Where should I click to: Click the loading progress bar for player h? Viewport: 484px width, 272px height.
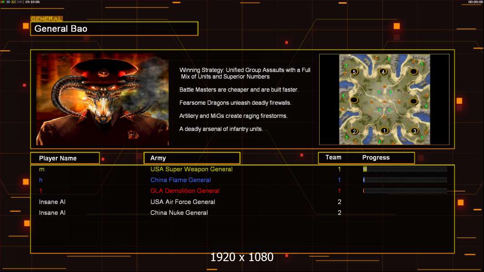point(405,180)
